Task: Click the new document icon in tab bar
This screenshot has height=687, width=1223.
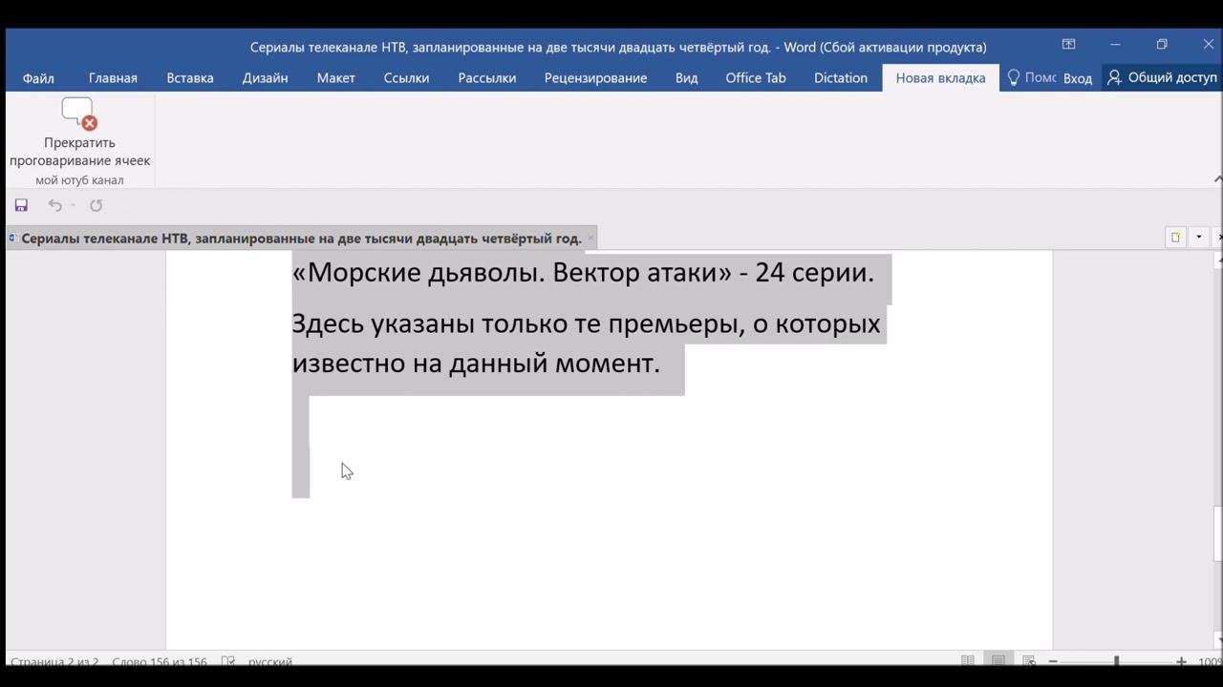Action: click(x=1175, y=238)
